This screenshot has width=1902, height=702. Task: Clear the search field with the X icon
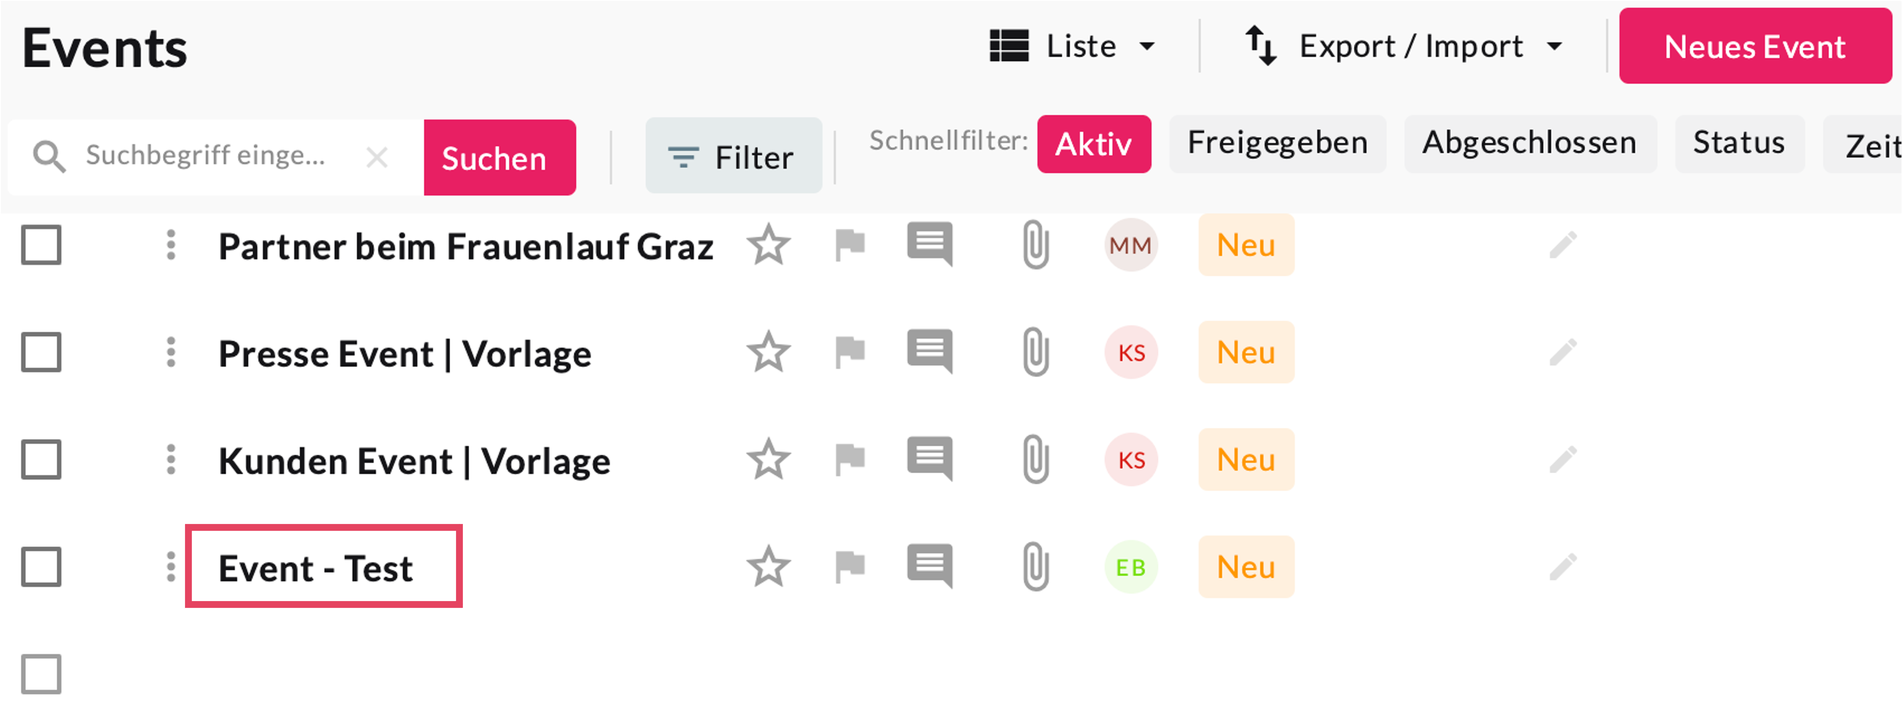376,157
